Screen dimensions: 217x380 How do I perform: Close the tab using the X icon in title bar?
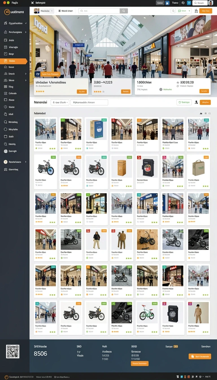click(x=32, y=3)
